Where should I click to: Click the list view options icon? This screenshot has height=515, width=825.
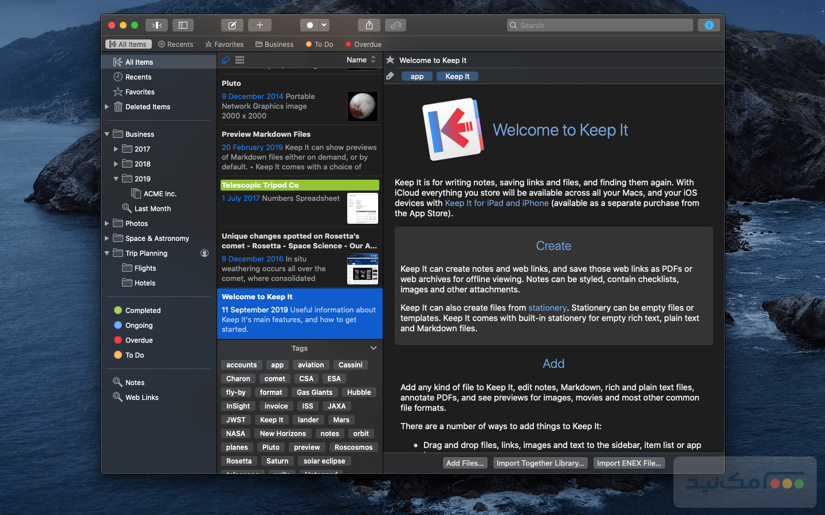pyautogui.click(x=240, y=60)
